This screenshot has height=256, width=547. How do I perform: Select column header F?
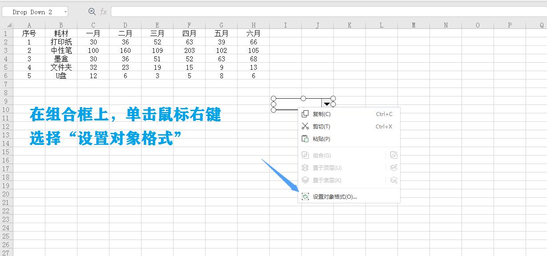[x=189, y=25]
